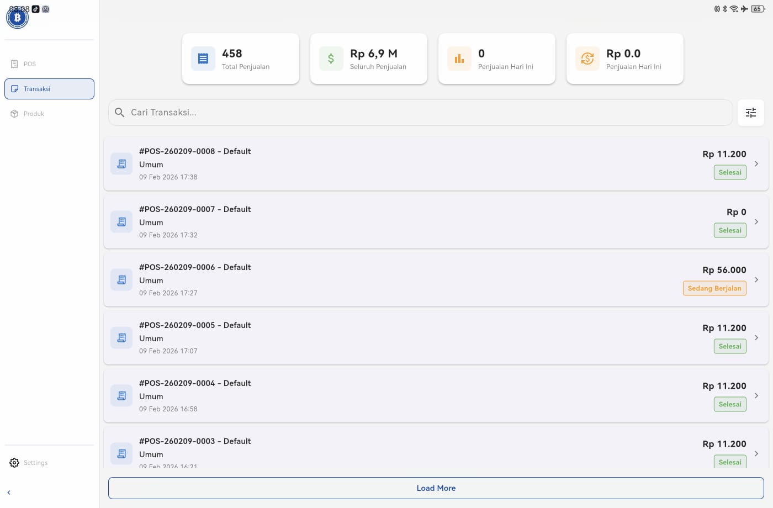773x508 pixels.
Task: Click the magnifying glass search icon
Action: click(119, 113)
